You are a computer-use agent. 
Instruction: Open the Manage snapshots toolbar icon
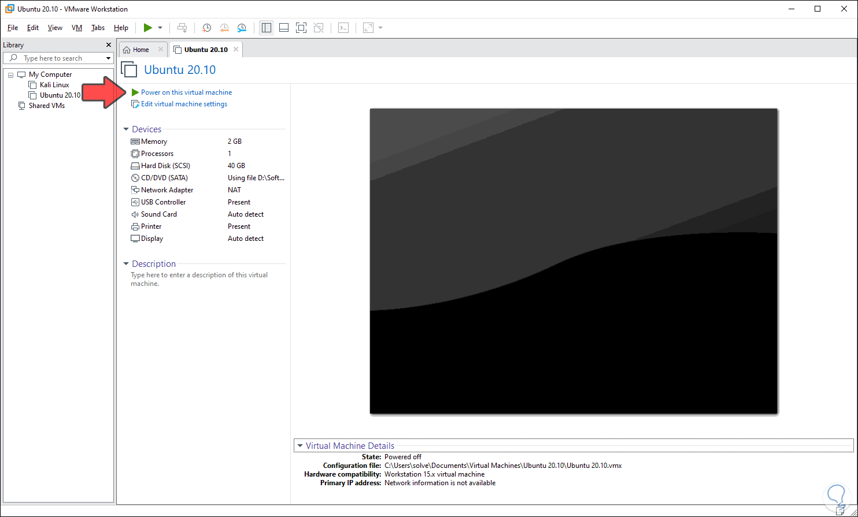242,28
